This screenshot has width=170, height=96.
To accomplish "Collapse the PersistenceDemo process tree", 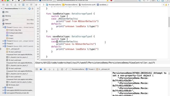I will tap(1, 9).
